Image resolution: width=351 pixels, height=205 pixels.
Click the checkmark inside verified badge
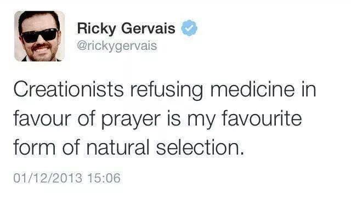click(x=189, y=28)
